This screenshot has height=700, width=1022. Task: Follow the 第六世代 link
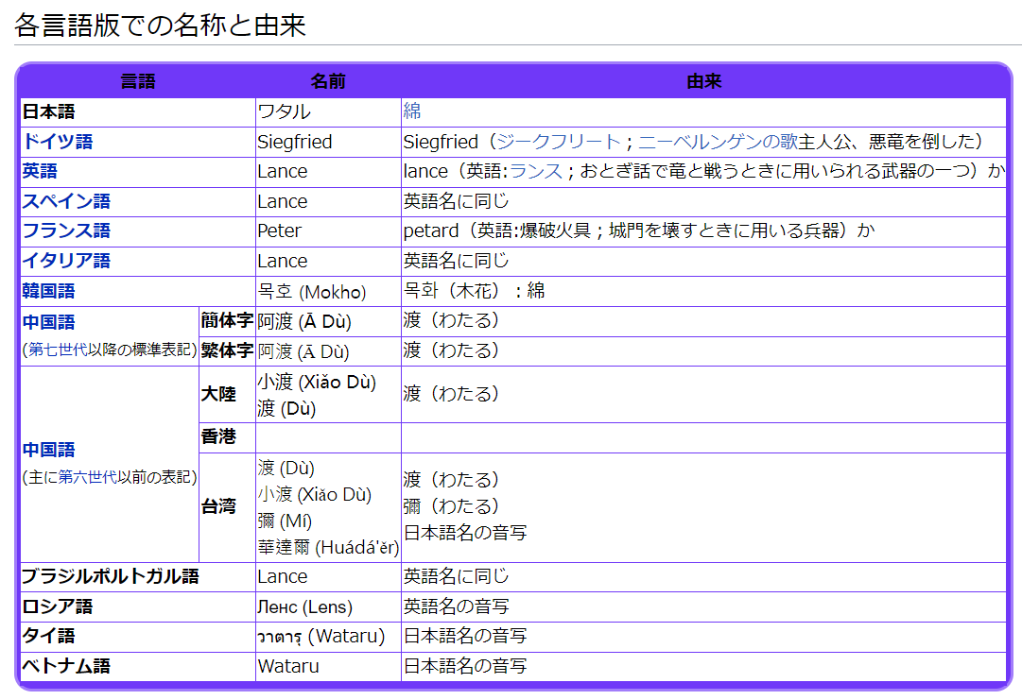coord(87,477)
